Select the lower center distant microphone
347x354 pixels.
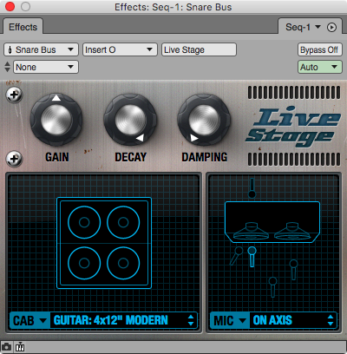(272, 286)
